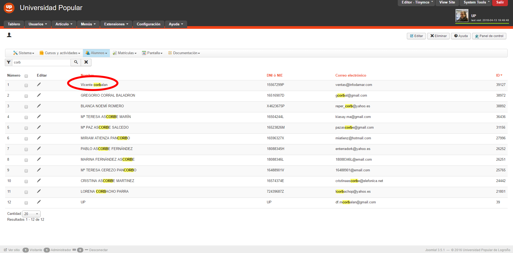Open the Extensiones menu

tap(116, 24)
